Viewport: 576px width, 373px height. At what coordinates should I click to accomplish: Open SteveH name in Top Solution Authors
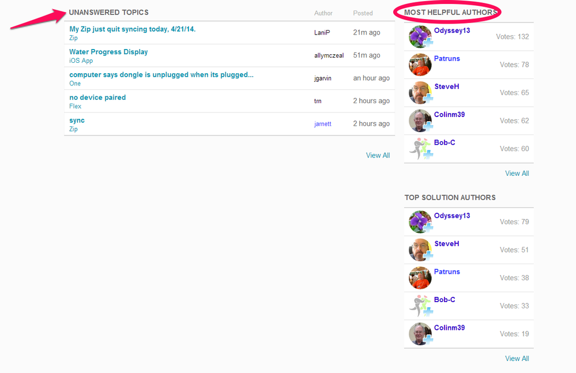tap(447, 243)
